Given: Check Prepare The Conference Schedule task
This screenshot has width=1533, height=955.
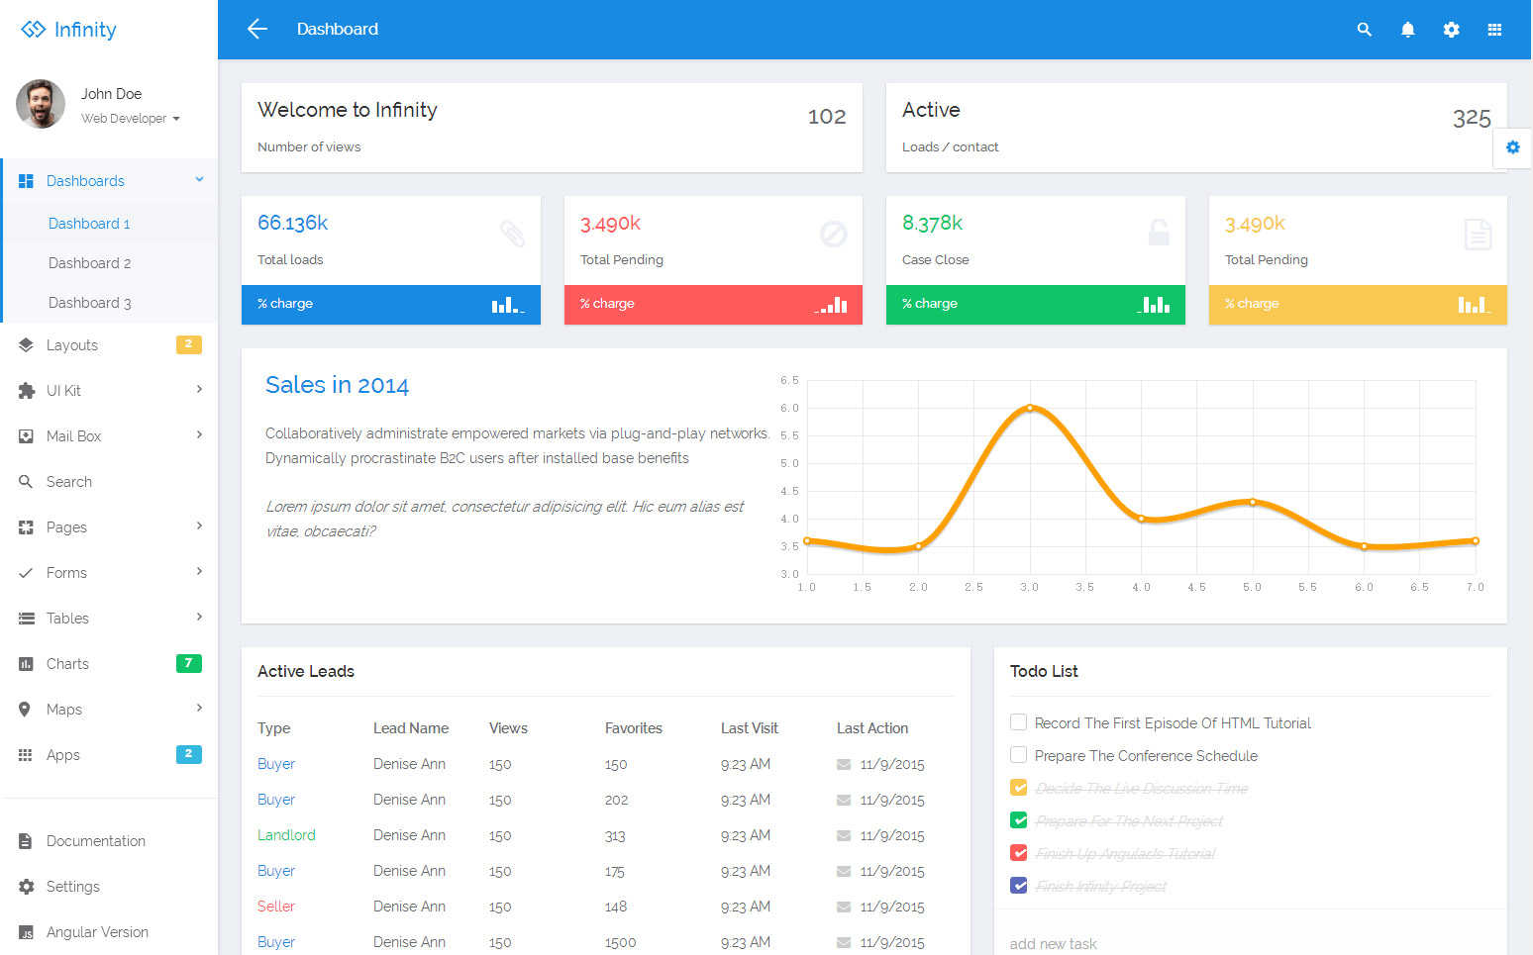Looking at the screenshot, I should 1018,755.
